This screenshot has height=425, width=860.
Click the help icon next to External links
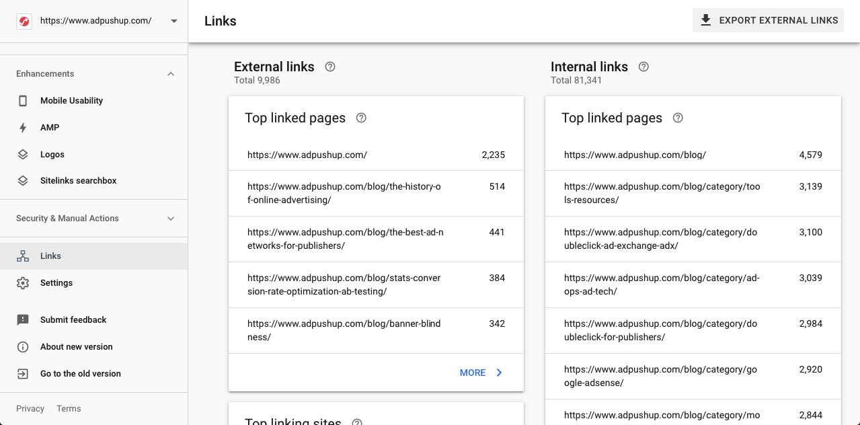(329, 67)
